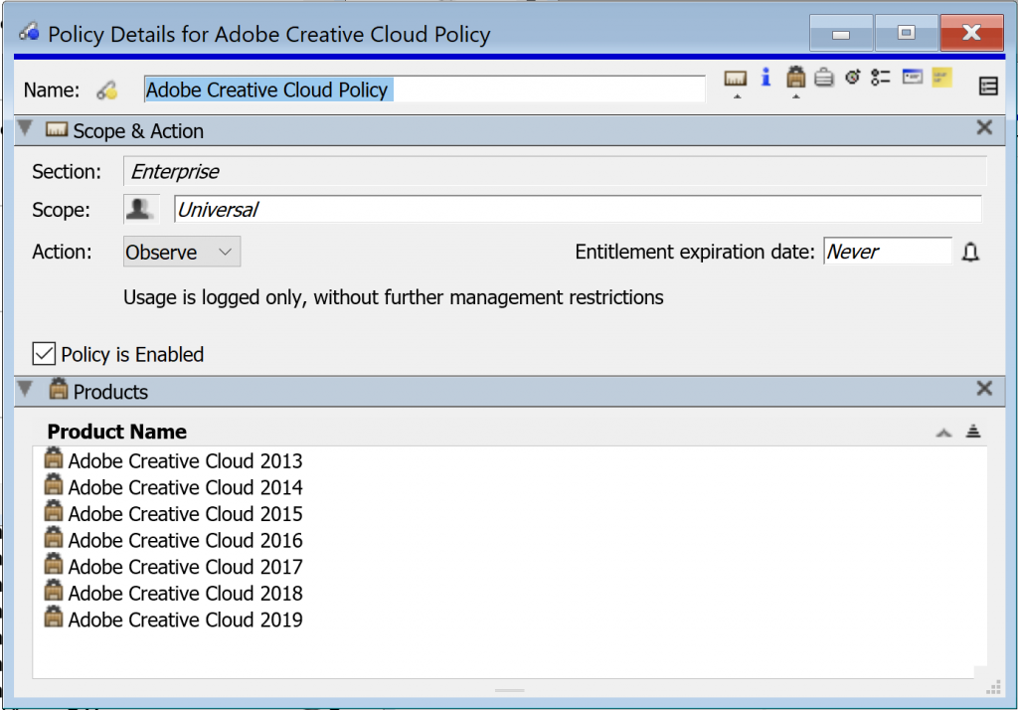Click the scope user silhouette icon

[141, 209]
